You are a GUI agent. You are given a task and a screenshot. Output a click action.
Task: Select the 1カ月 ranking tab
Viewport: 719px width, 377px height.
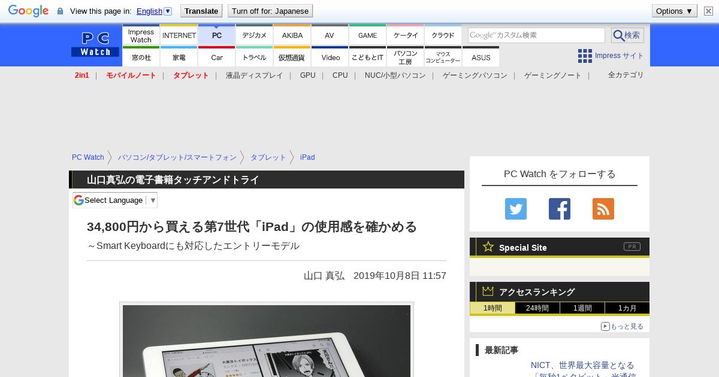[x=627, y=308]
